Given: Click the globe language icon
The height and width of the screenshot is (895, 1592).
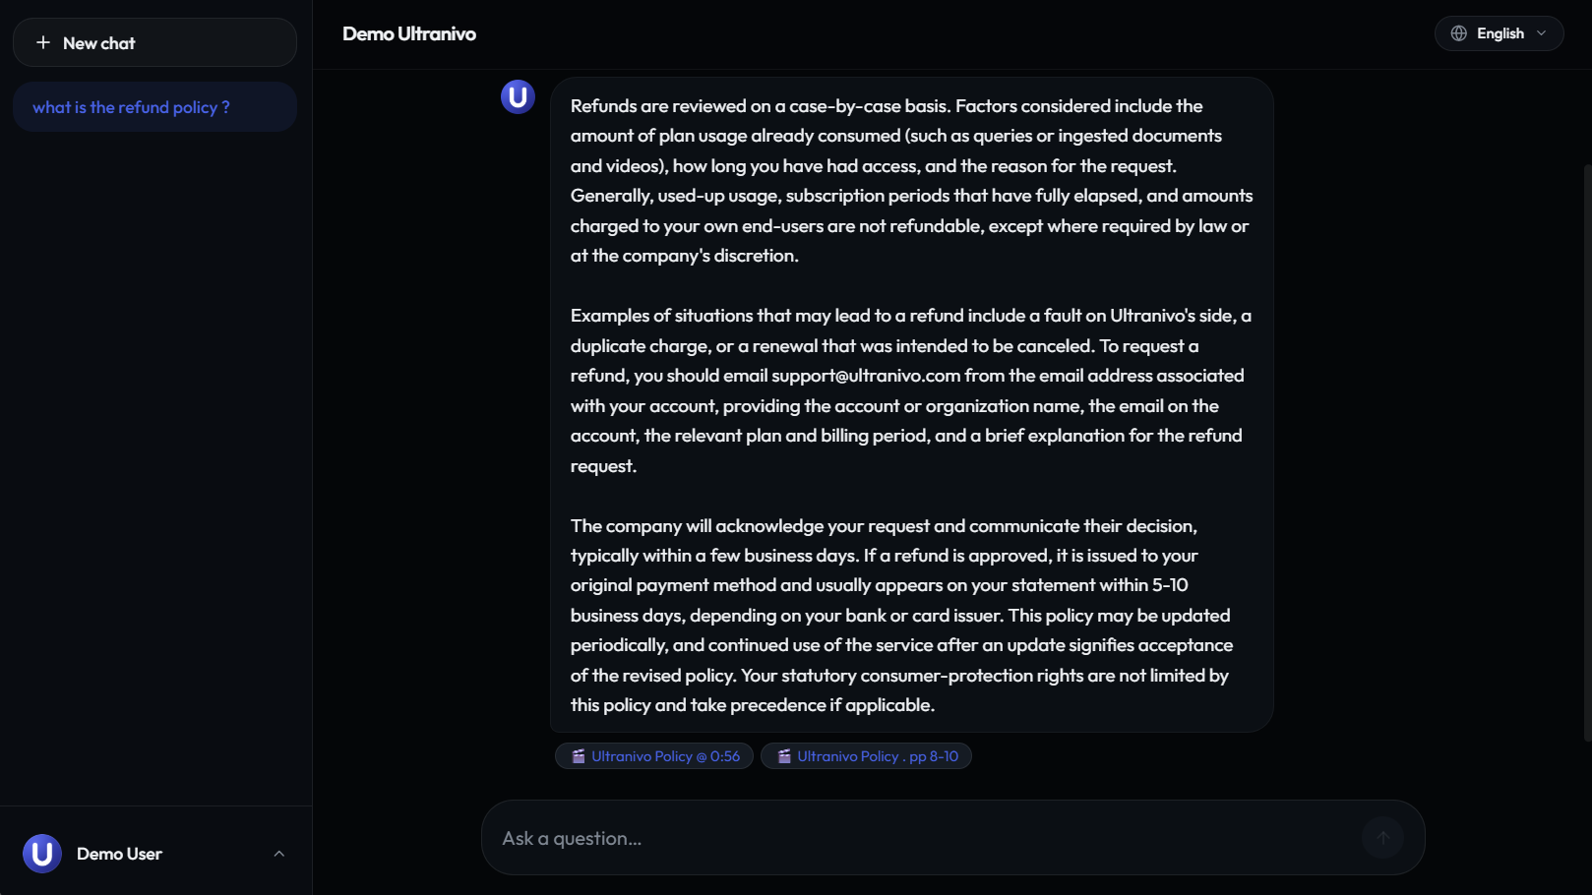Looking at the screenshot, I should 1459,33.
